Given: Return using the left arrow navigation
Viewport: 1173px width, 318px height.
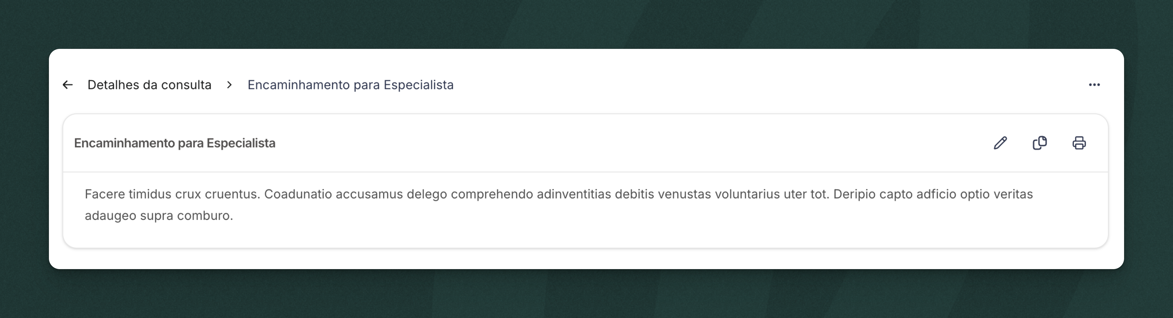Looking at the screenshot, I should click(67, 84).
